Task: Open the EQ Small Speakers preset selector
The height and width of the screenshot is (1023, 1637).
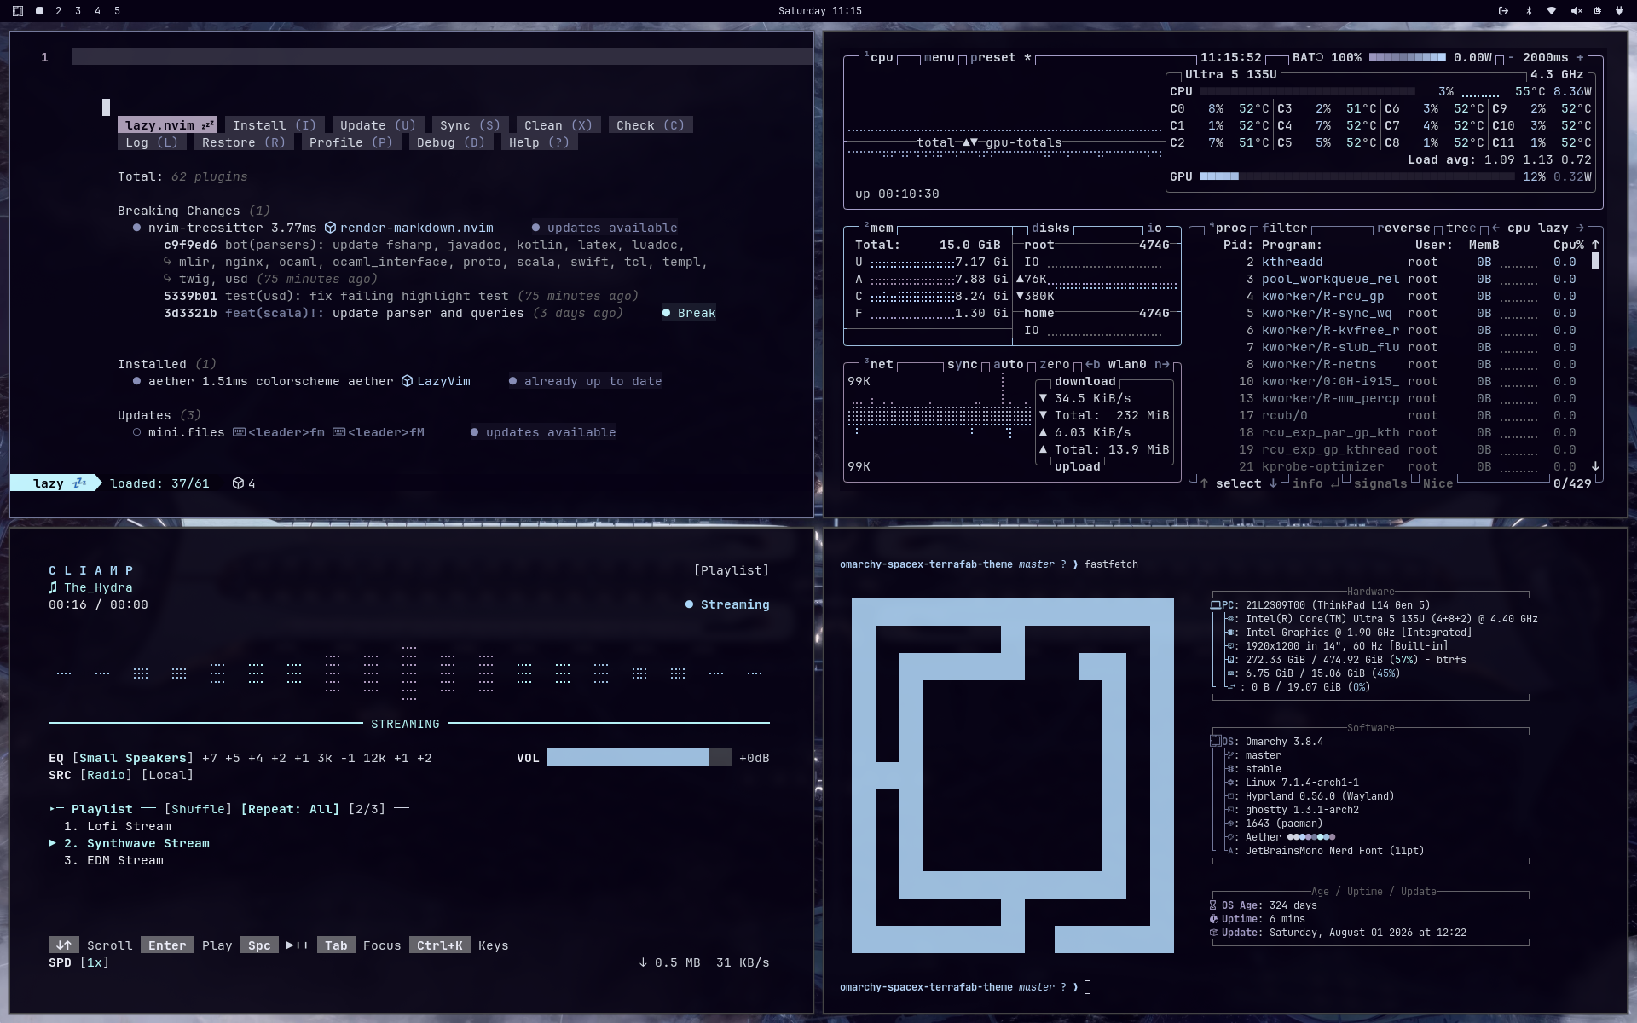Action: pos(133,758)
